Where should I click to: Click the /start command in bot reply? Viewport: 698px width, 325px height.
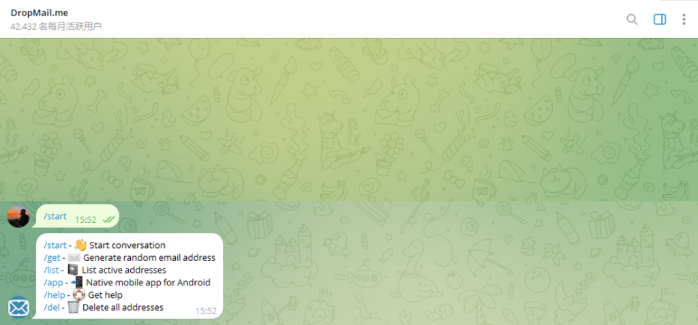coord(55,245)
